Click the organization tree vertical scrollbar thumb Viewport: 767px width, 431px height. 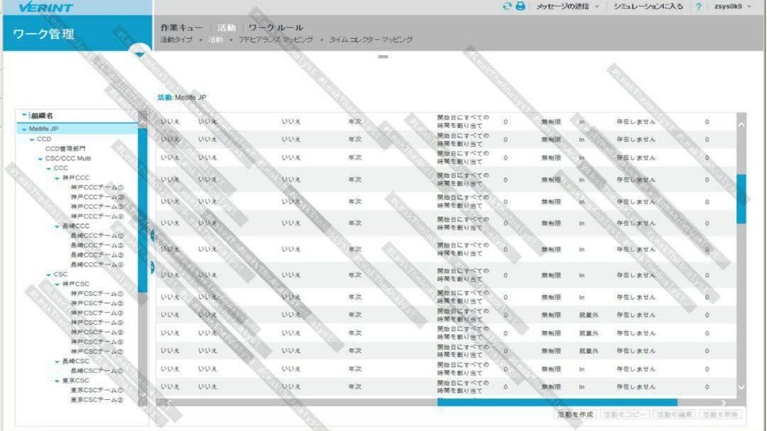click(x=143, y=210)
